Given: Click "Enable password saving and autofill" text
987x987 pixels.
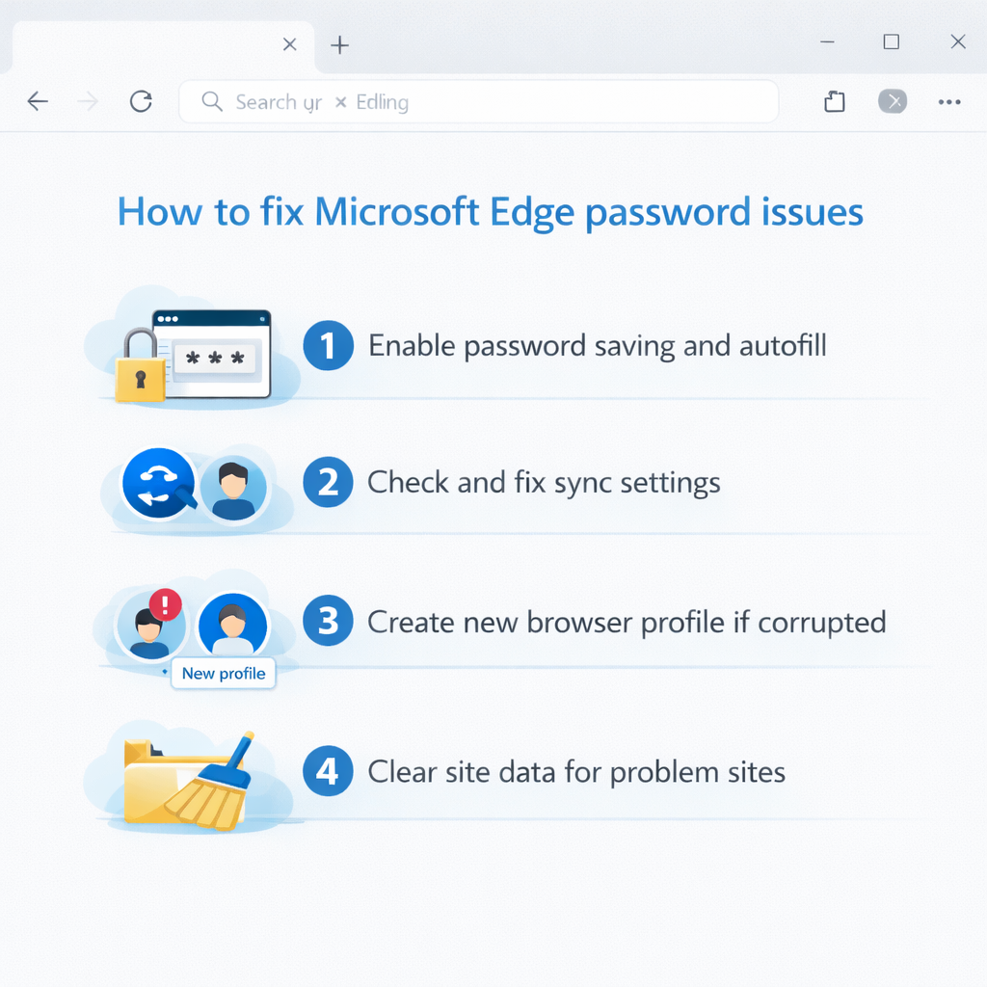Looking at the screenshot, I should click(x=598, y=346).
